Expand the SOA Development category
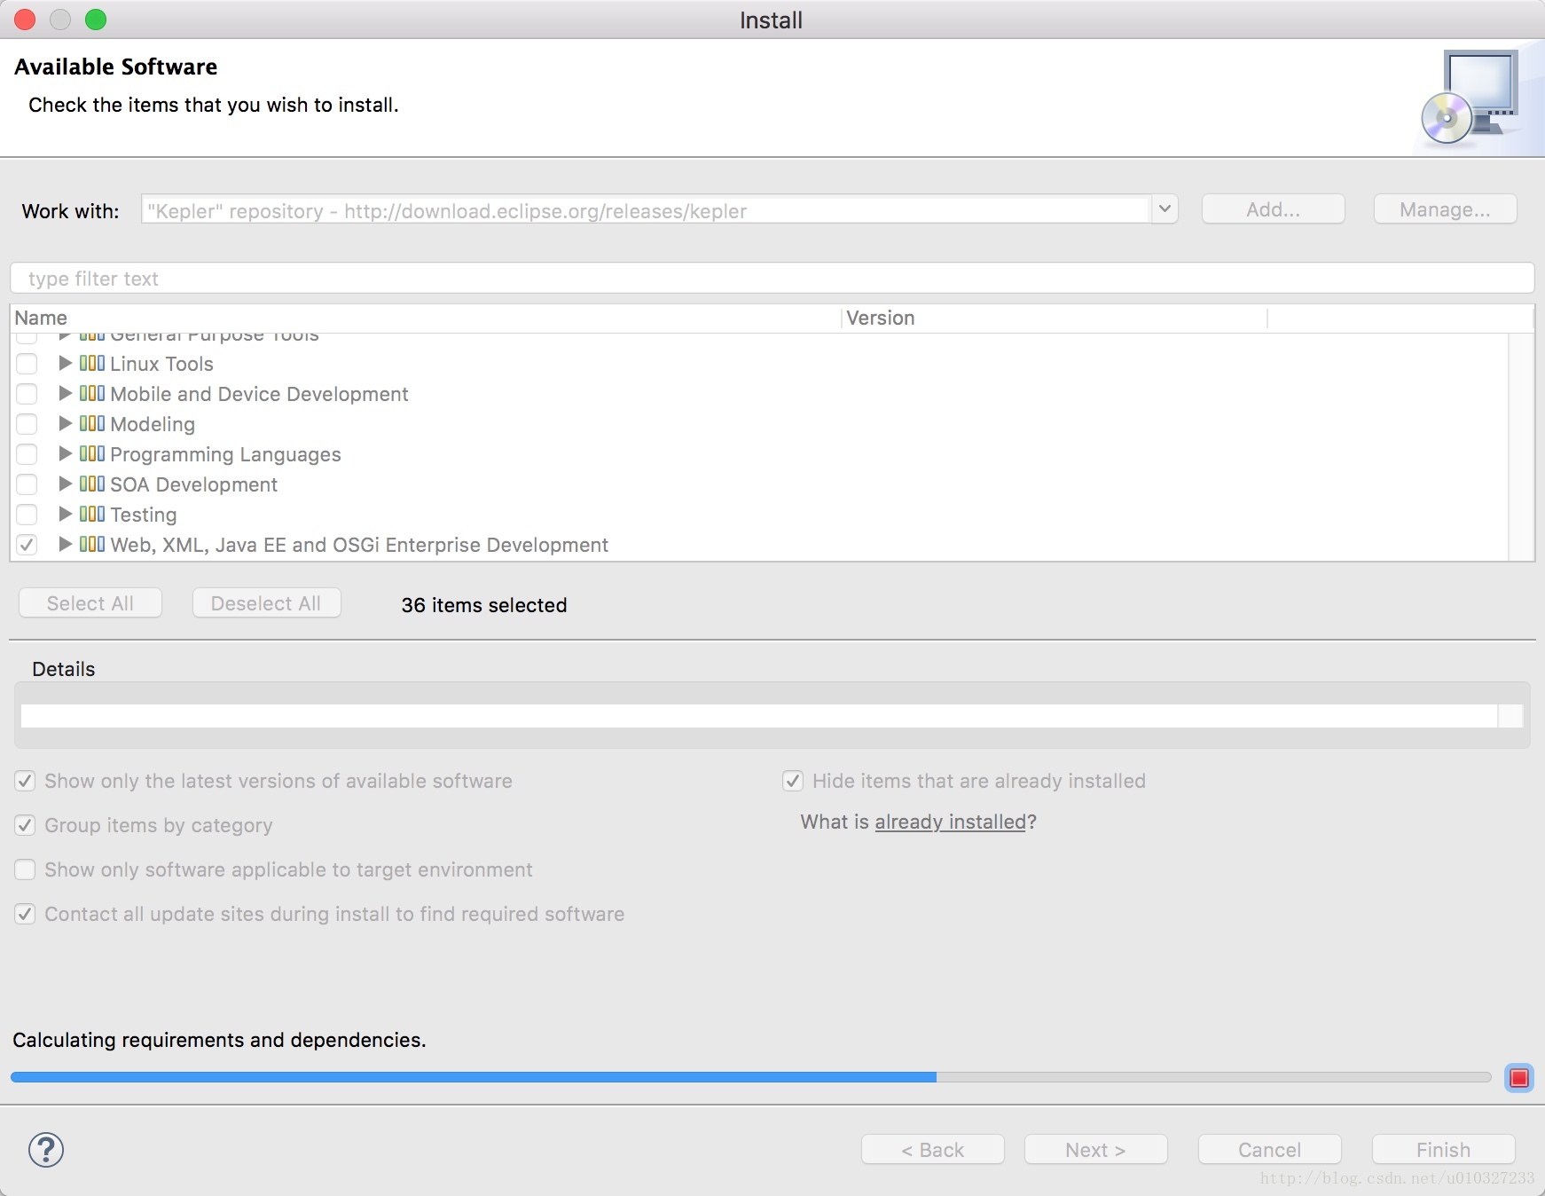Screen dimensions: 1545x1196 point(65,484)
